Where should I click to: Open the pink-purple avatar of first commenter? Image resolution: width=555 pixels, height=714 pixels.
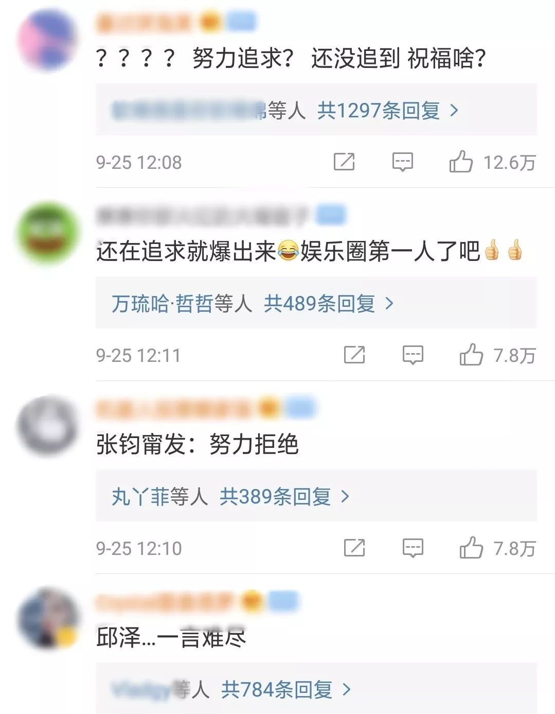point(48,39)
